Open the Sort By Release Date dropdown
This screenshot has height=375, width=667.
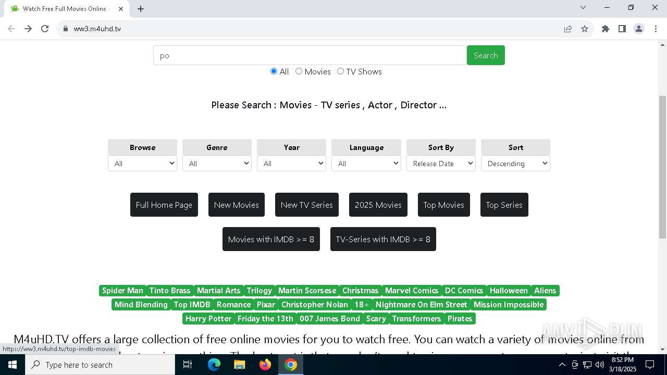click(x=441, y=164)
